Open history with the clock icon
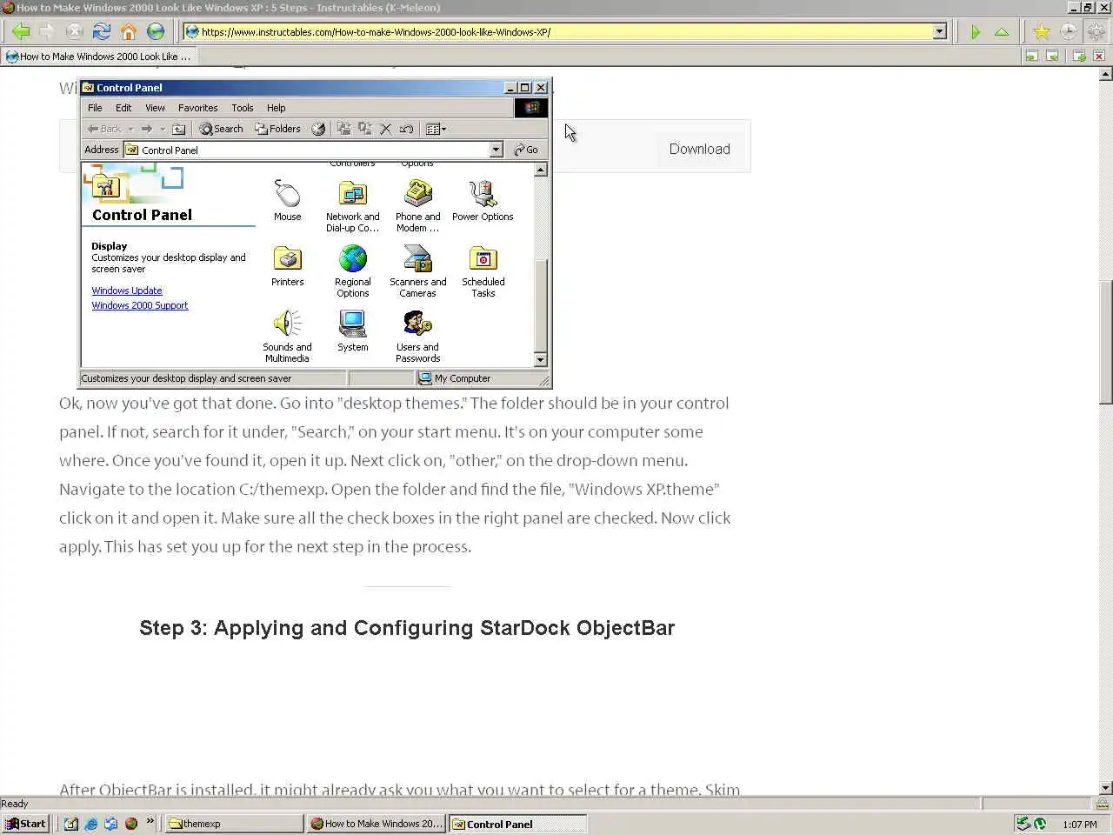The height and width of the screenshot is (835, 1113). pyautogui.click(x=1068, y=32)
